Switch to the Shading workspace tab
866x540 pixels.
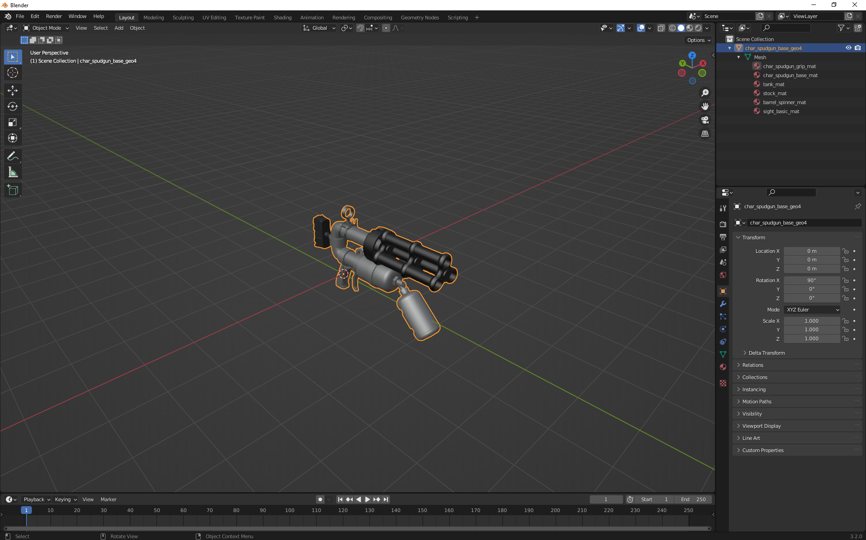[x=282, y=18]
